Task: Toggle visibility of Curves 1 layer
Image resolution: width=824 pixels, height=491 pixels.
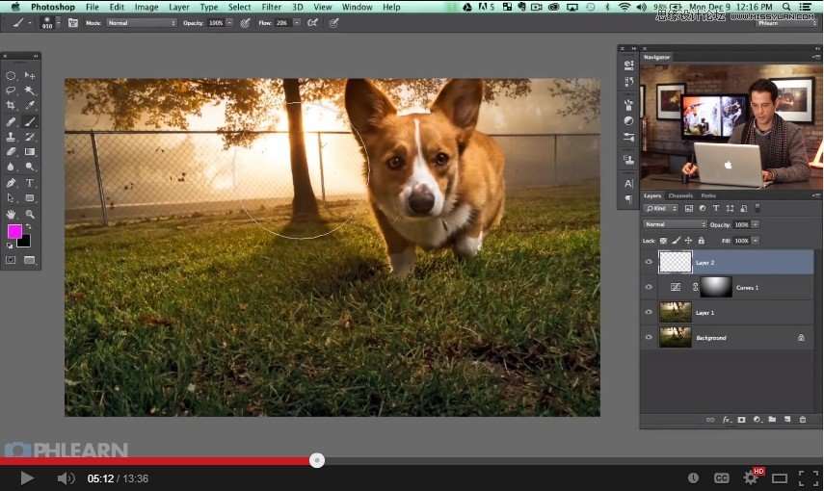Action: (649, 287)
